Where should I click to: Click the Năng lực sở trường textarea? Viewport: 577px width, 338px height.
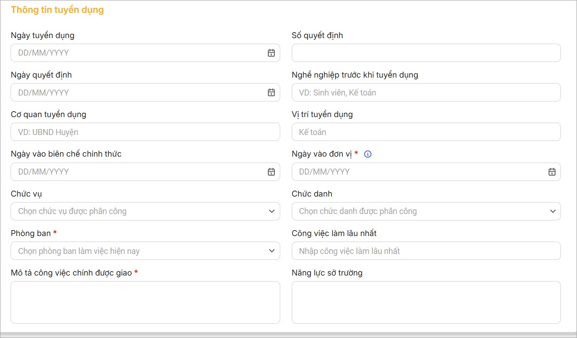[x=426, y=302]
